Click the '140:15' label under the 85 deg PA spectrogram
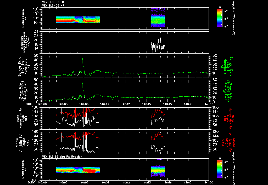This screenshot has width=268, height=185. pos(147,182)
